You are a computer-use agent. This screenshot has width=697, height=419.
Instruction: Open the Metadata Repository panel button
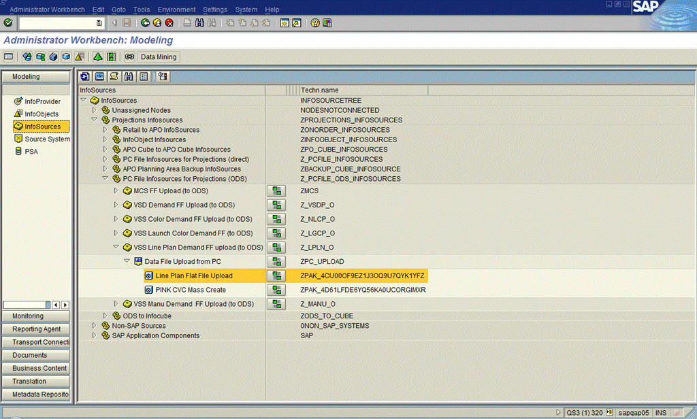36,394
